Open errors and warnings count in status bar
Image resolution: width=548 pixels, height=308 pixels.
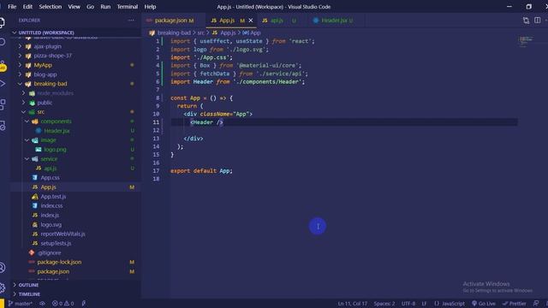63,304
